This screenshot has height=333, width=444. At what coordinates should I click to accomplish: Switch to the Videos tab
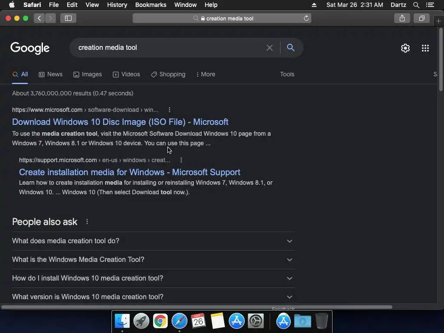click(x=126, y=75)
